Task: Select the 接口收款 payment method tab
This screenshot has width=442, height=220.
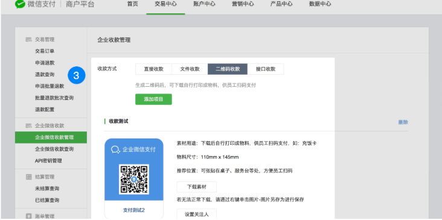Action: (266, 69)
